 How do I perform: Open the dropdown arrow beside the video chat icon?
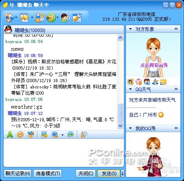pos(16,17)
